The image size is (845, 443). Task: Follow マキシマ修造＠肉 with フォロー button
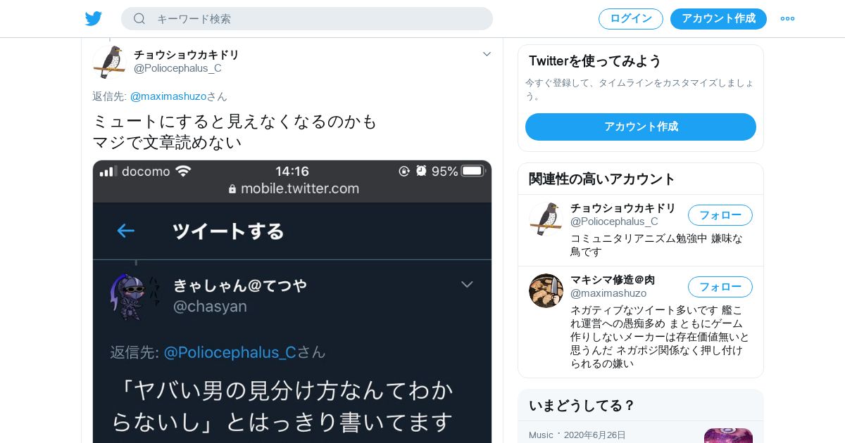click(x=720, y=287)
